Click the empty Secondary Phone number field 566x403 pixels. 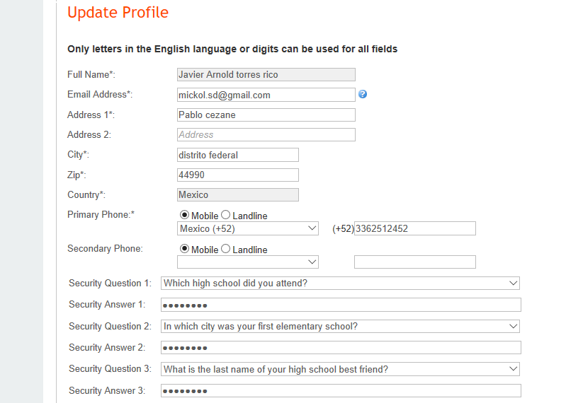[x=414, y=262]
